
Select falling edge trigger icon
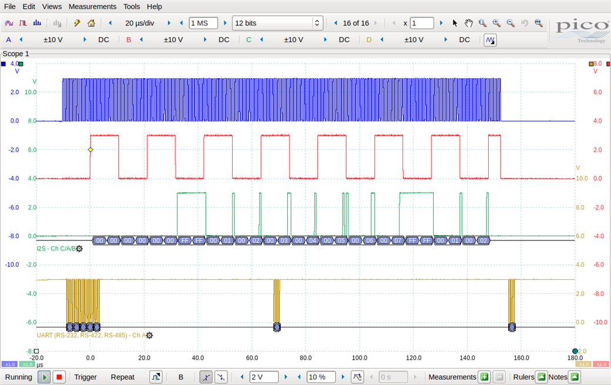click(221, 377)
